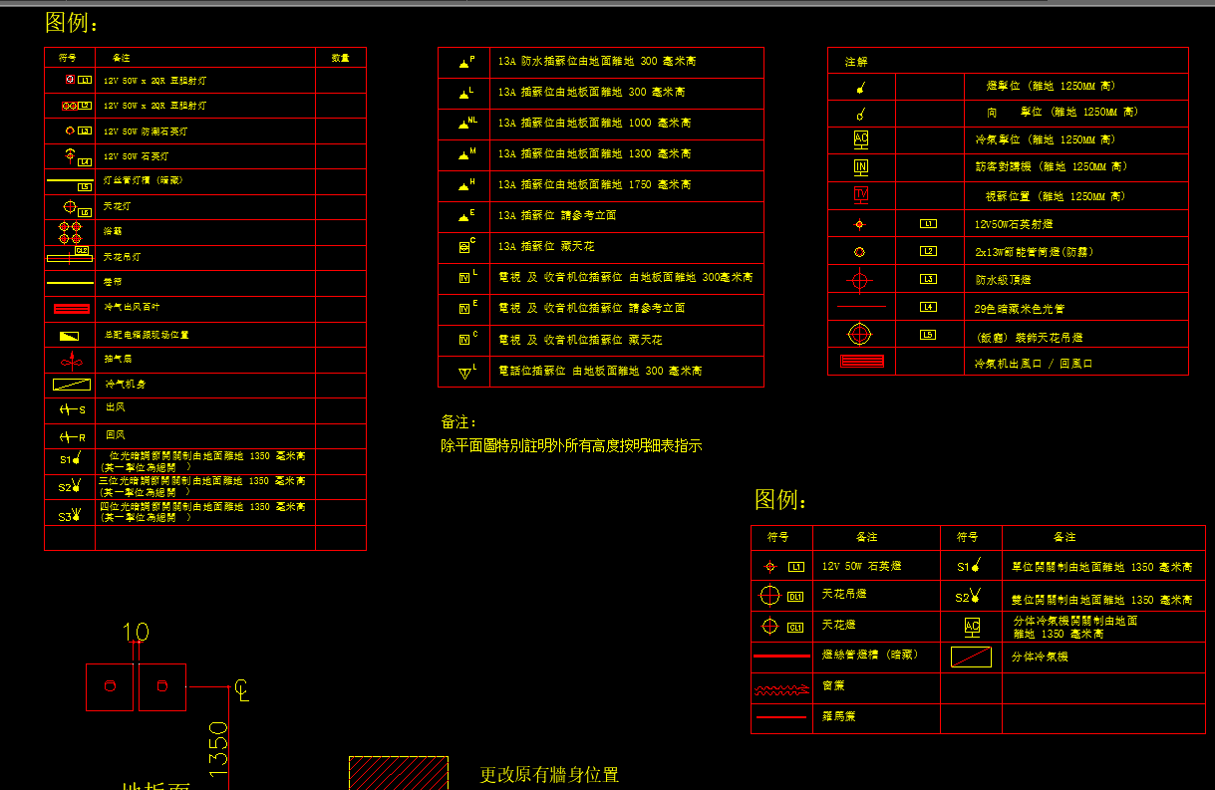Click the socket symbol marked NL
The image size is (1215, 790).
[x=466, y=124]
